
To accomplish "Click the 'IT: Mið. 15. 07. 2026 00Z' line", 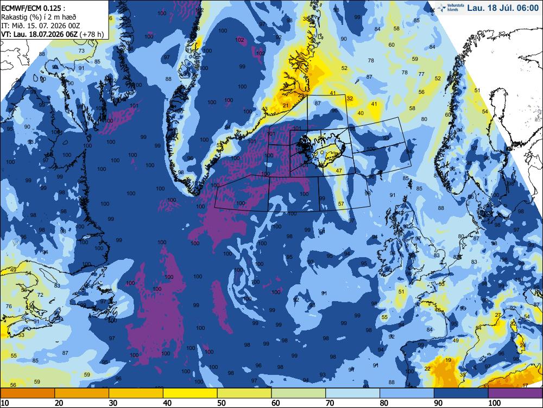I will tap(41, 25).
